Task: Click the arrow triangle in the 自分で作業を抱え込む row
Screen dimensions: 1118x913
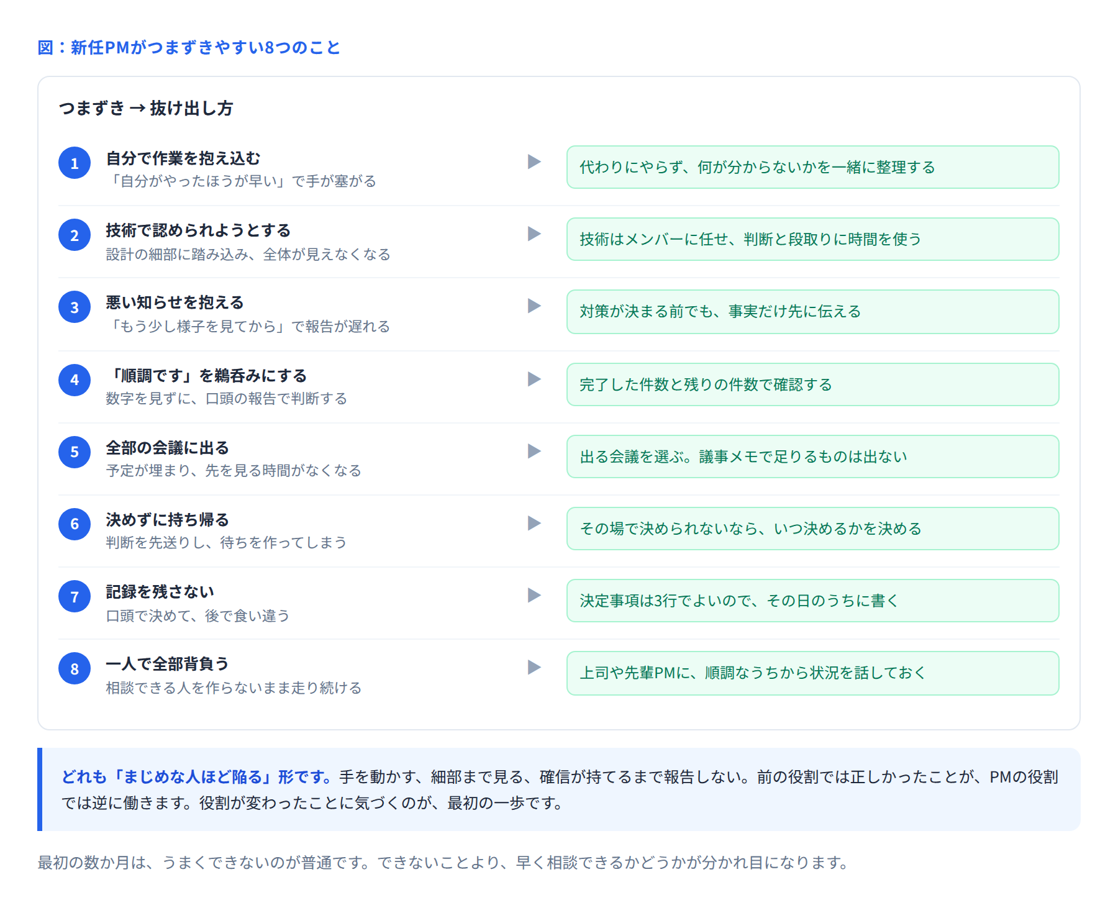Action: click(x=534, y=161)
